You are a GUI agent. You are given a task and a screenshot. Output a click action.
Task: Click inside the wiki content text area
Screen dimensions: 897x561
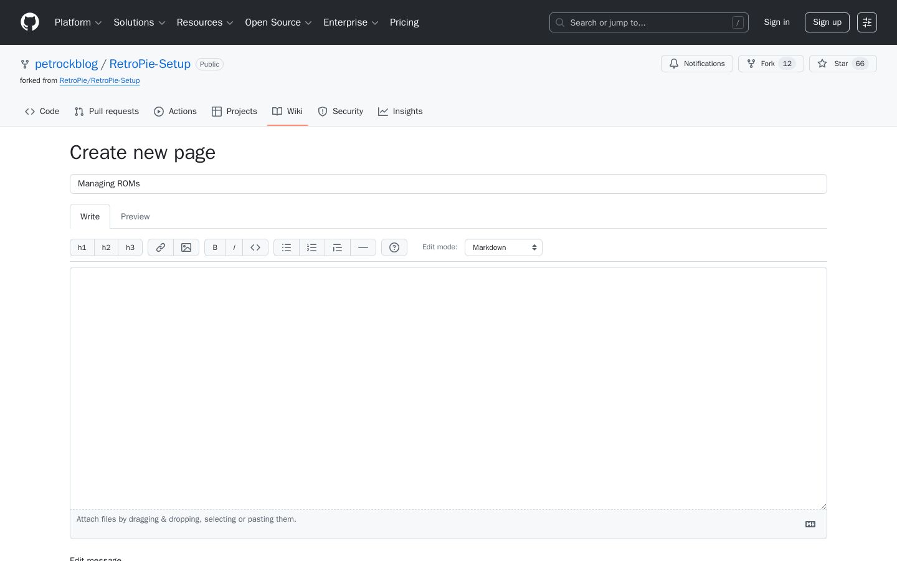[x=448, y=388]
